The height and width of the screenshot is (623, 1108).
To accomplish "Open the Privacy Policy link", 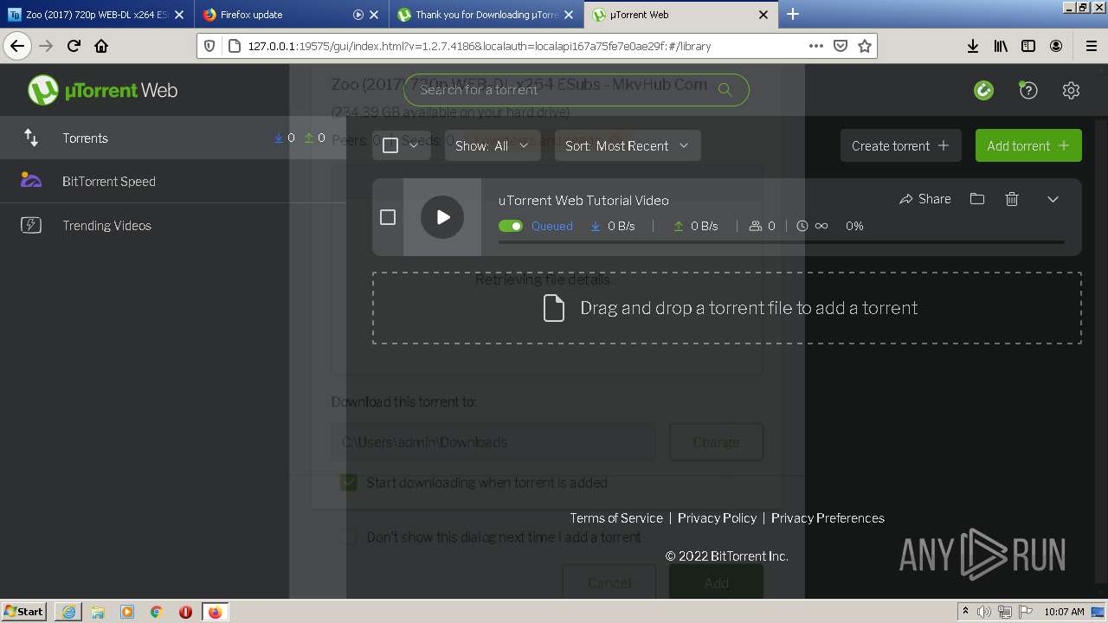I will [717, 517].
